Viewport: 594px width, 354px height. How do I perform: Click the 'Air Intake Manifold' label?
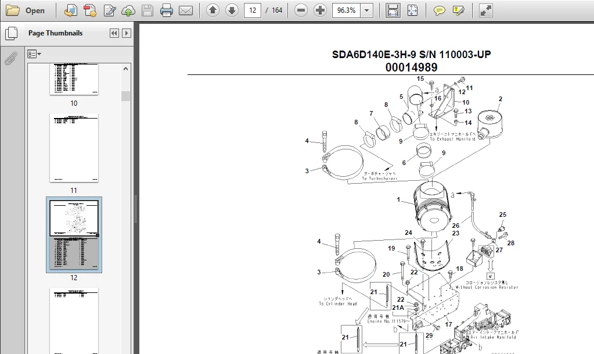click(493, 337)
